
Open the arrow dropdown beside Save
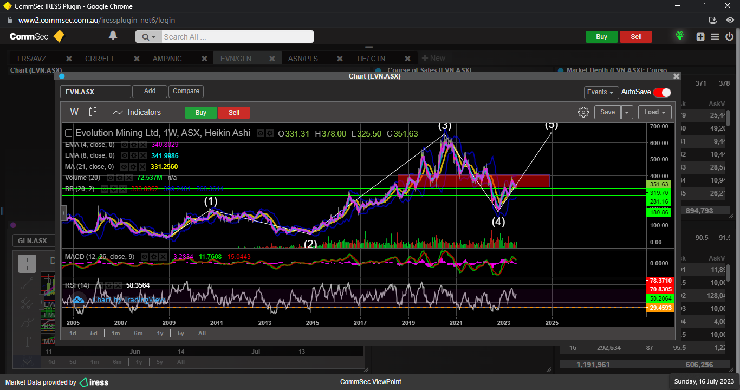(x=627, y=112)
